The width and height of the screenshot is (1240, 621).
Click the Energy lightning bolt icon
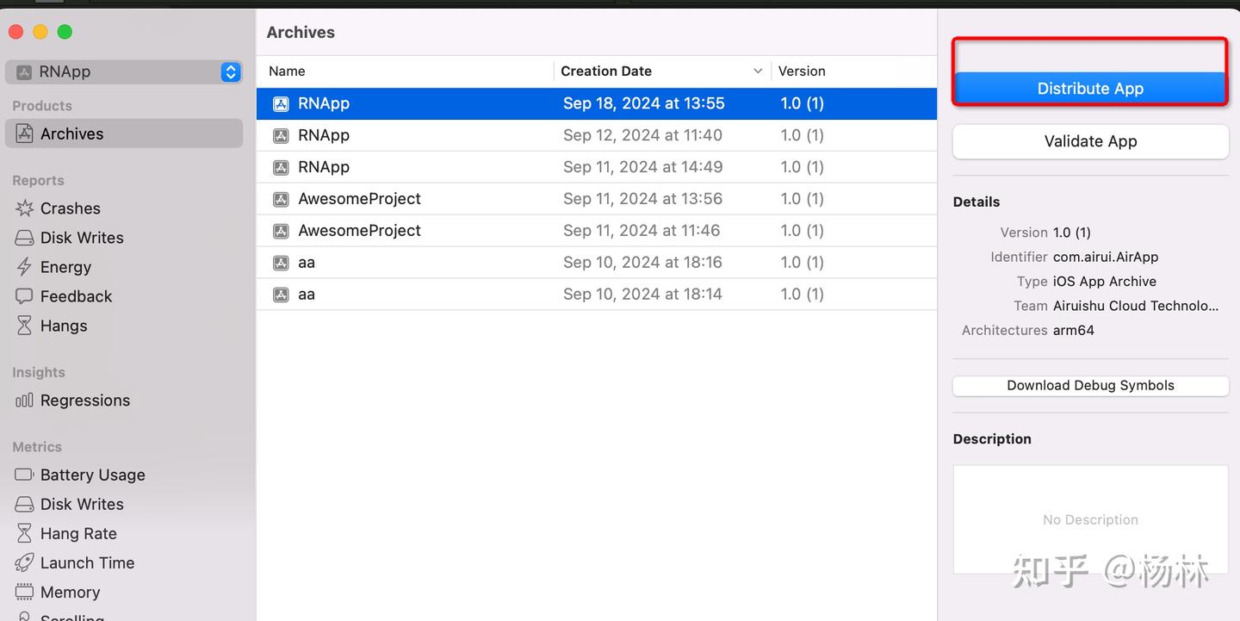(x=24, y=267)
